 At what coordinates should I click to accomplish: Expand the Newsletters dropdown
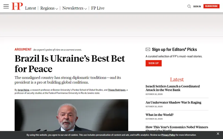point(74,8)
